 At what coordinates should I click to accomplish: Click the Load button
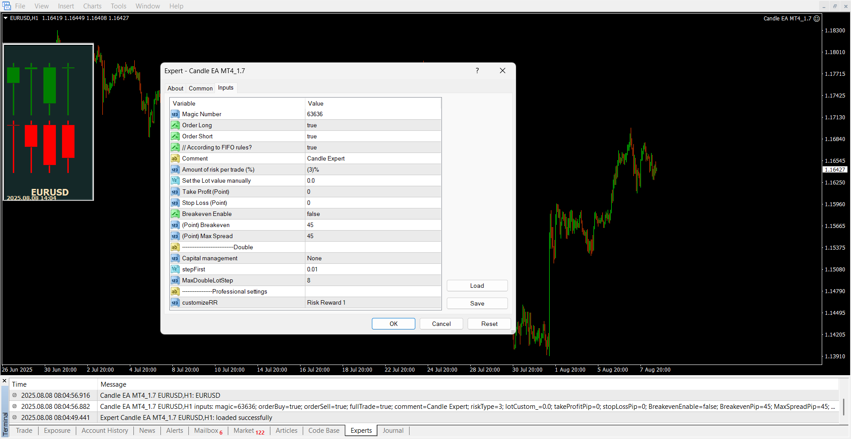click(477, 286)
